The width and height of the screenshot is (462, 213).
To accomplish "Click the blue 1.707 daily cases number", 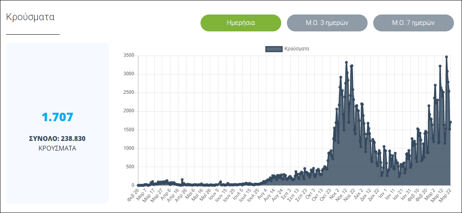I will click(x=57, y=117).
